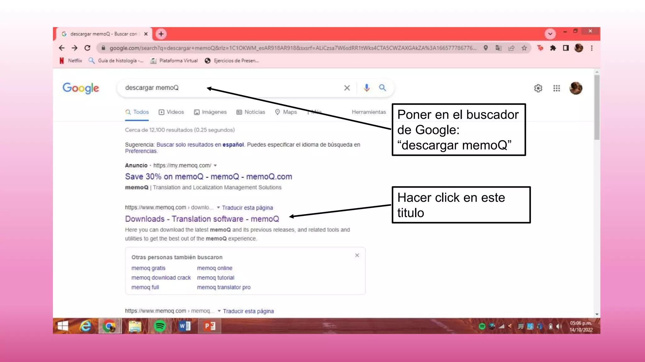Expand the Anuncio my.memoq.com dropdown arrow
Viewport: 645px width, 362px height.
click(x=215, y=166)
